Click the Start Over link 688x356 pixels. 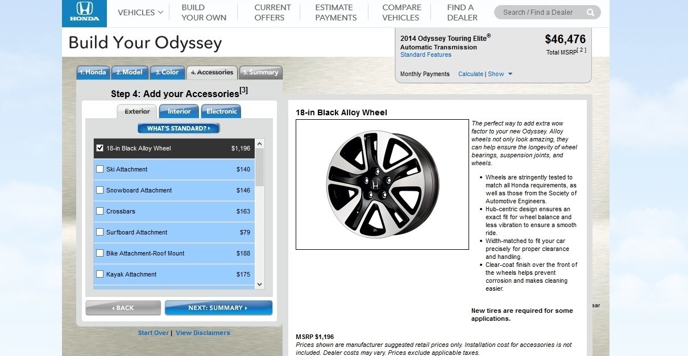[154, 333]
